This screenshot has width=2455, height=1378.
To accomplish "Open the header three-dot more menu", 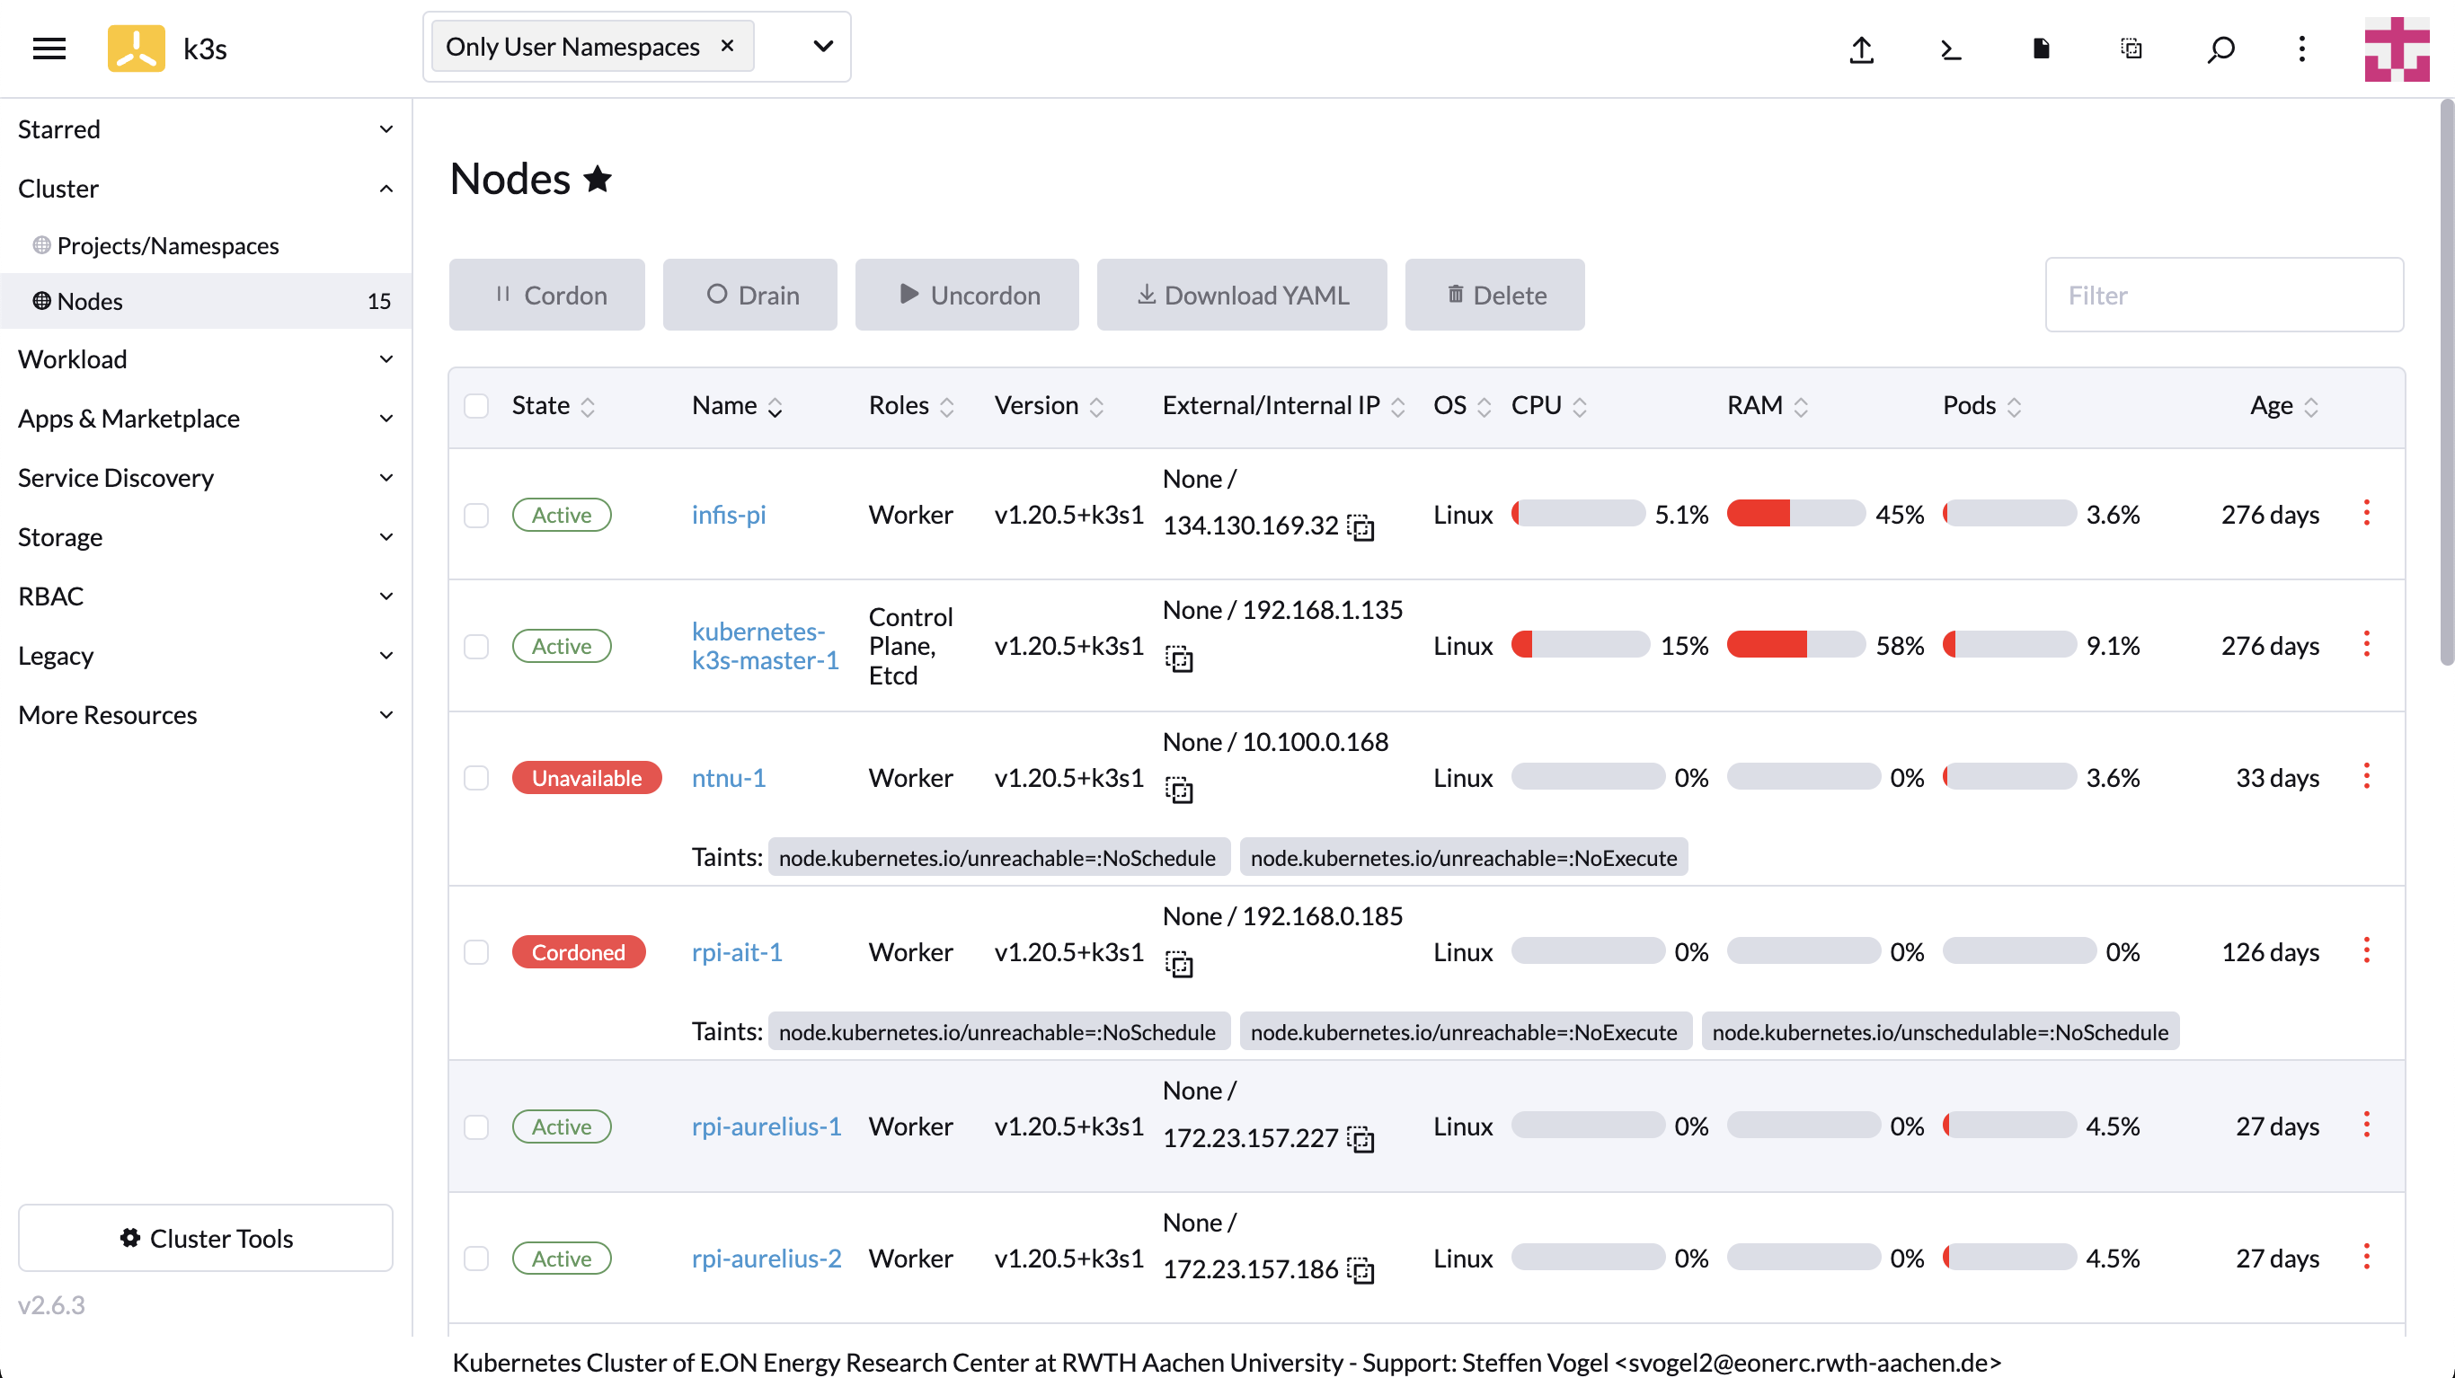I will 2301,49.
